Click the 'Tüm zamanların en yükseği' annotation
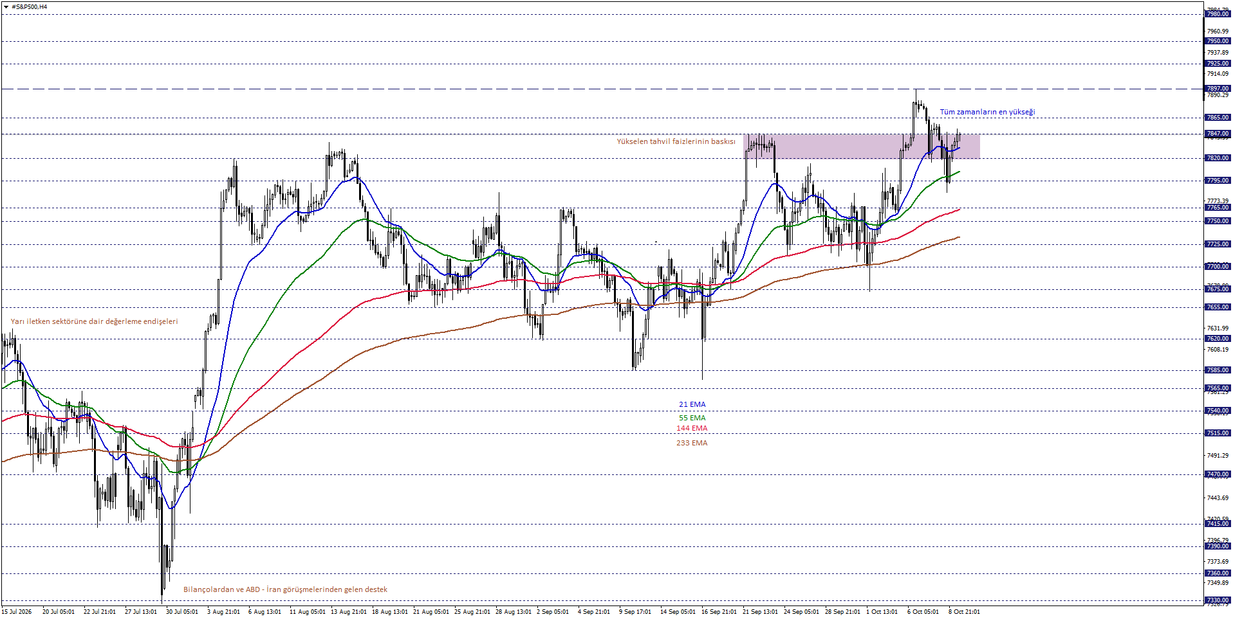Image resolution: width=1233 pixels, height=619 pixels. (987, 112)
